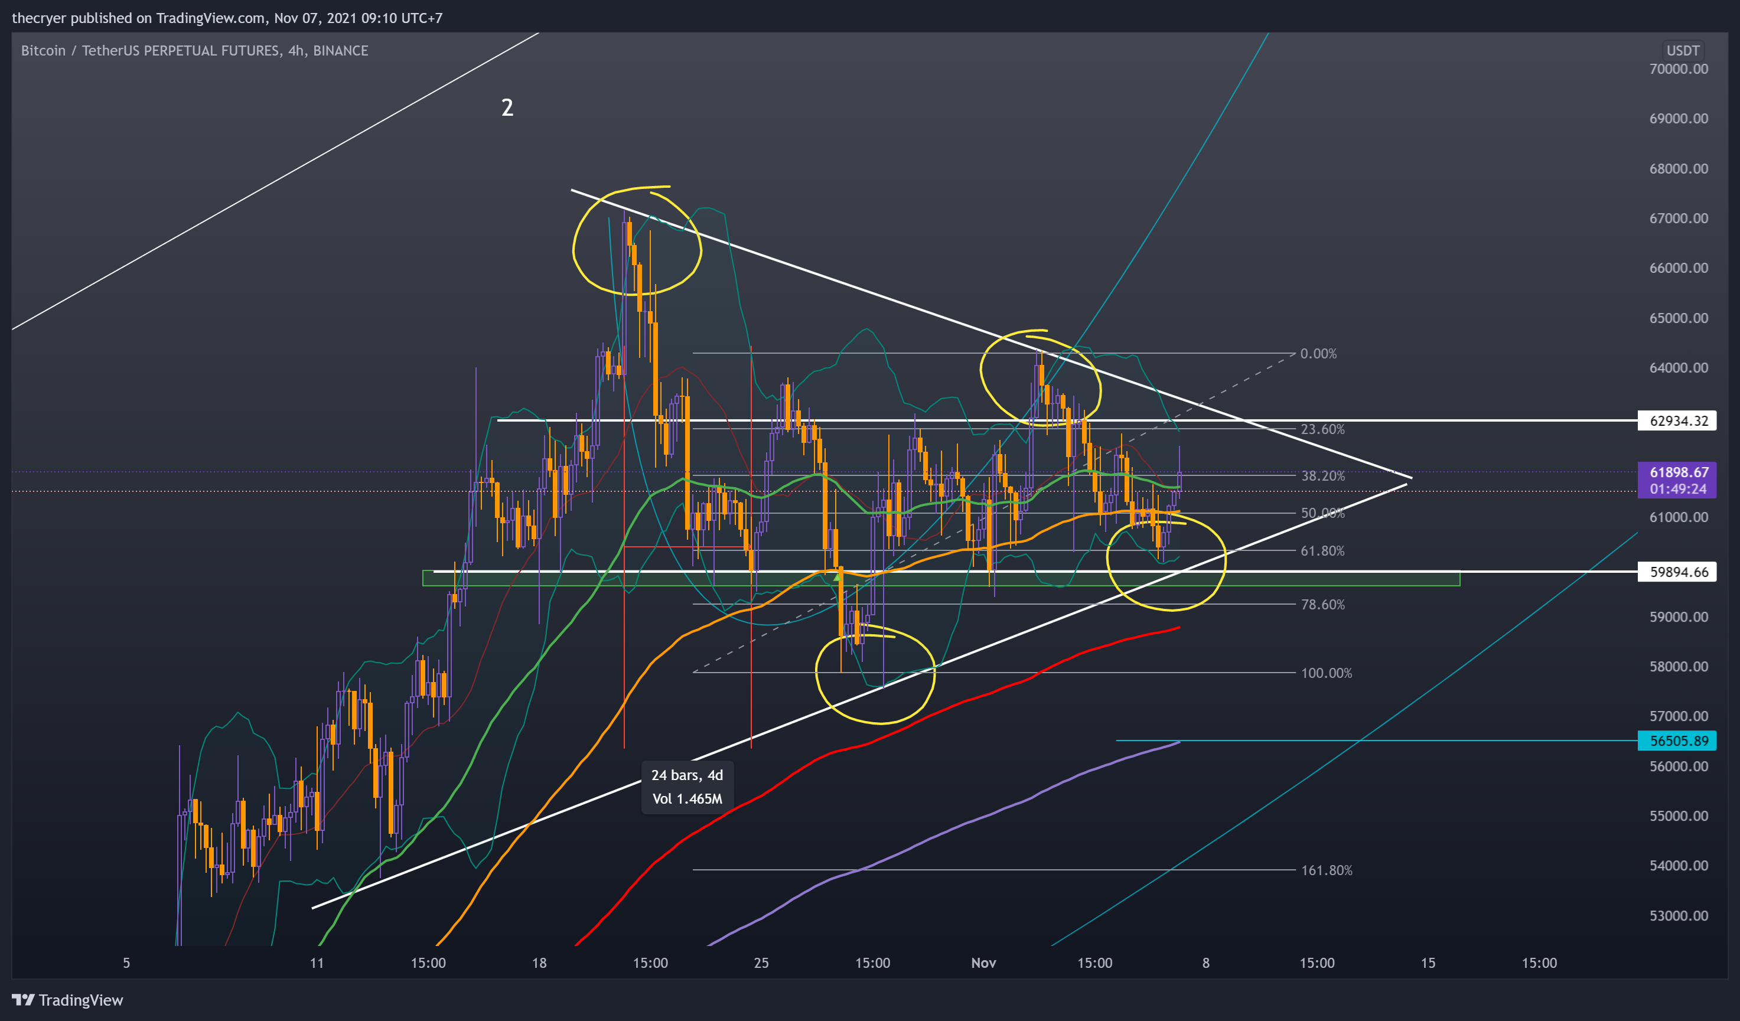The image size is (1740, 1021).
Task: Click the '15' date label on time axis
Action: [1428, 963]
